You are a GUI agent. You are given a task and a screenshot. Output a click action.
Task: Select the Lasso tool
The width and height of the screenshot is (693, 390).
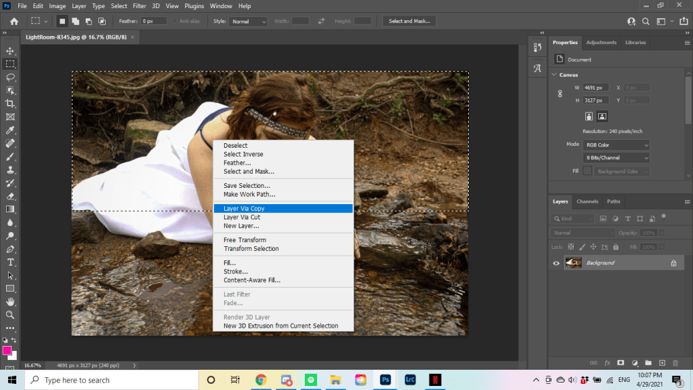coord(10,77)
